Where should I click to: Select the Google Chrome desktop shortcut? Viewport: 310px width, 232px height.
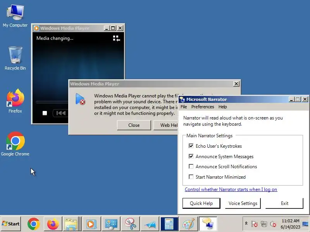pyautogui.click(x=15, y=144)
